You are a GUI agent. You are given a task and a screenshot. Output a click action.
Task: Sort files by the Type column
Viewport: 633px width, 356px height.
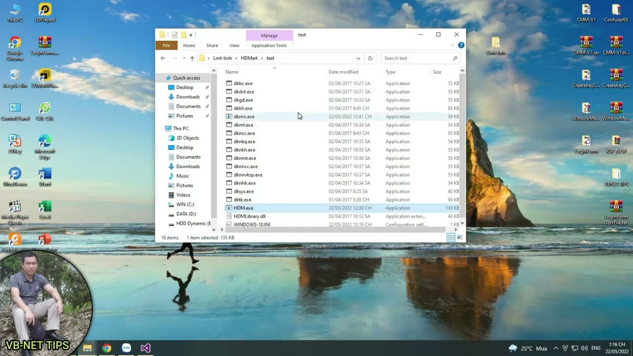click(407, 72)
